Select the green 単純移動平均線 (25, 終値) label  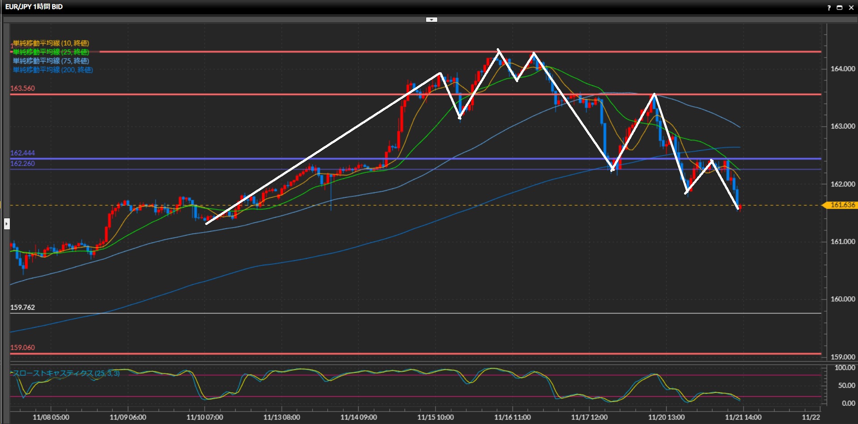click(51, 52)
